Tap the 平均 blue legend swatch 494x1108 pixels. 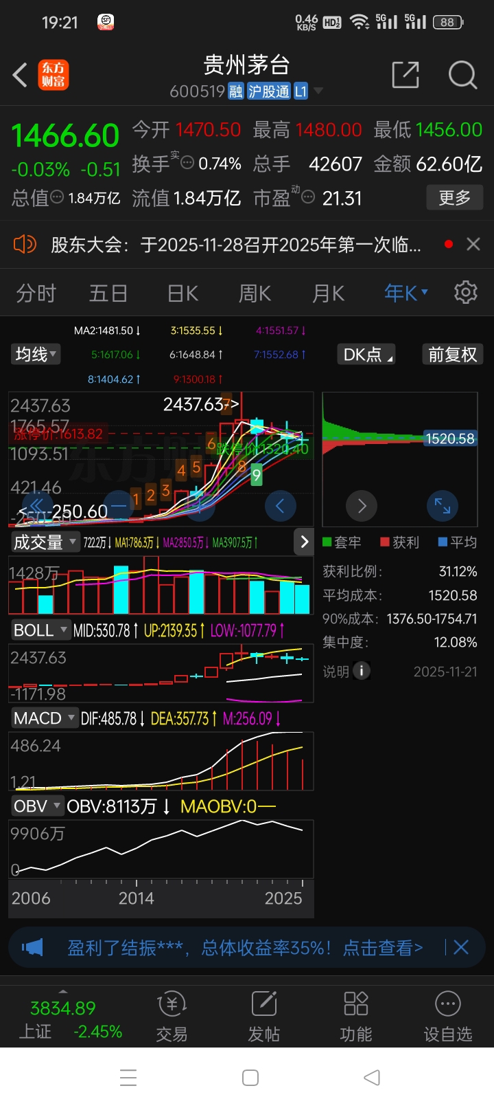point(443,542)
